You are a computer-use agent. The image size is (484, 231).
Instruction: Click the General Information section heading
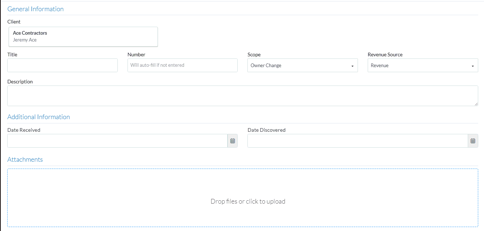pos(35,9)
